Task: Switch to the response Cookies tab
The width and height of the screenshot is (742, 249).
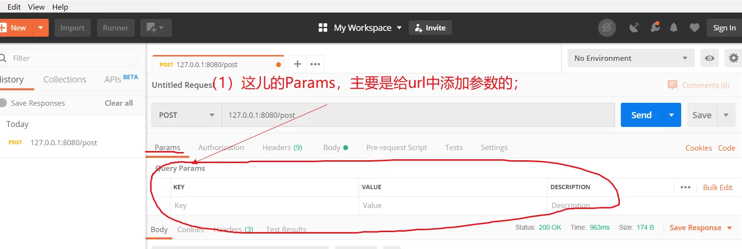Action: pos(190,230)
